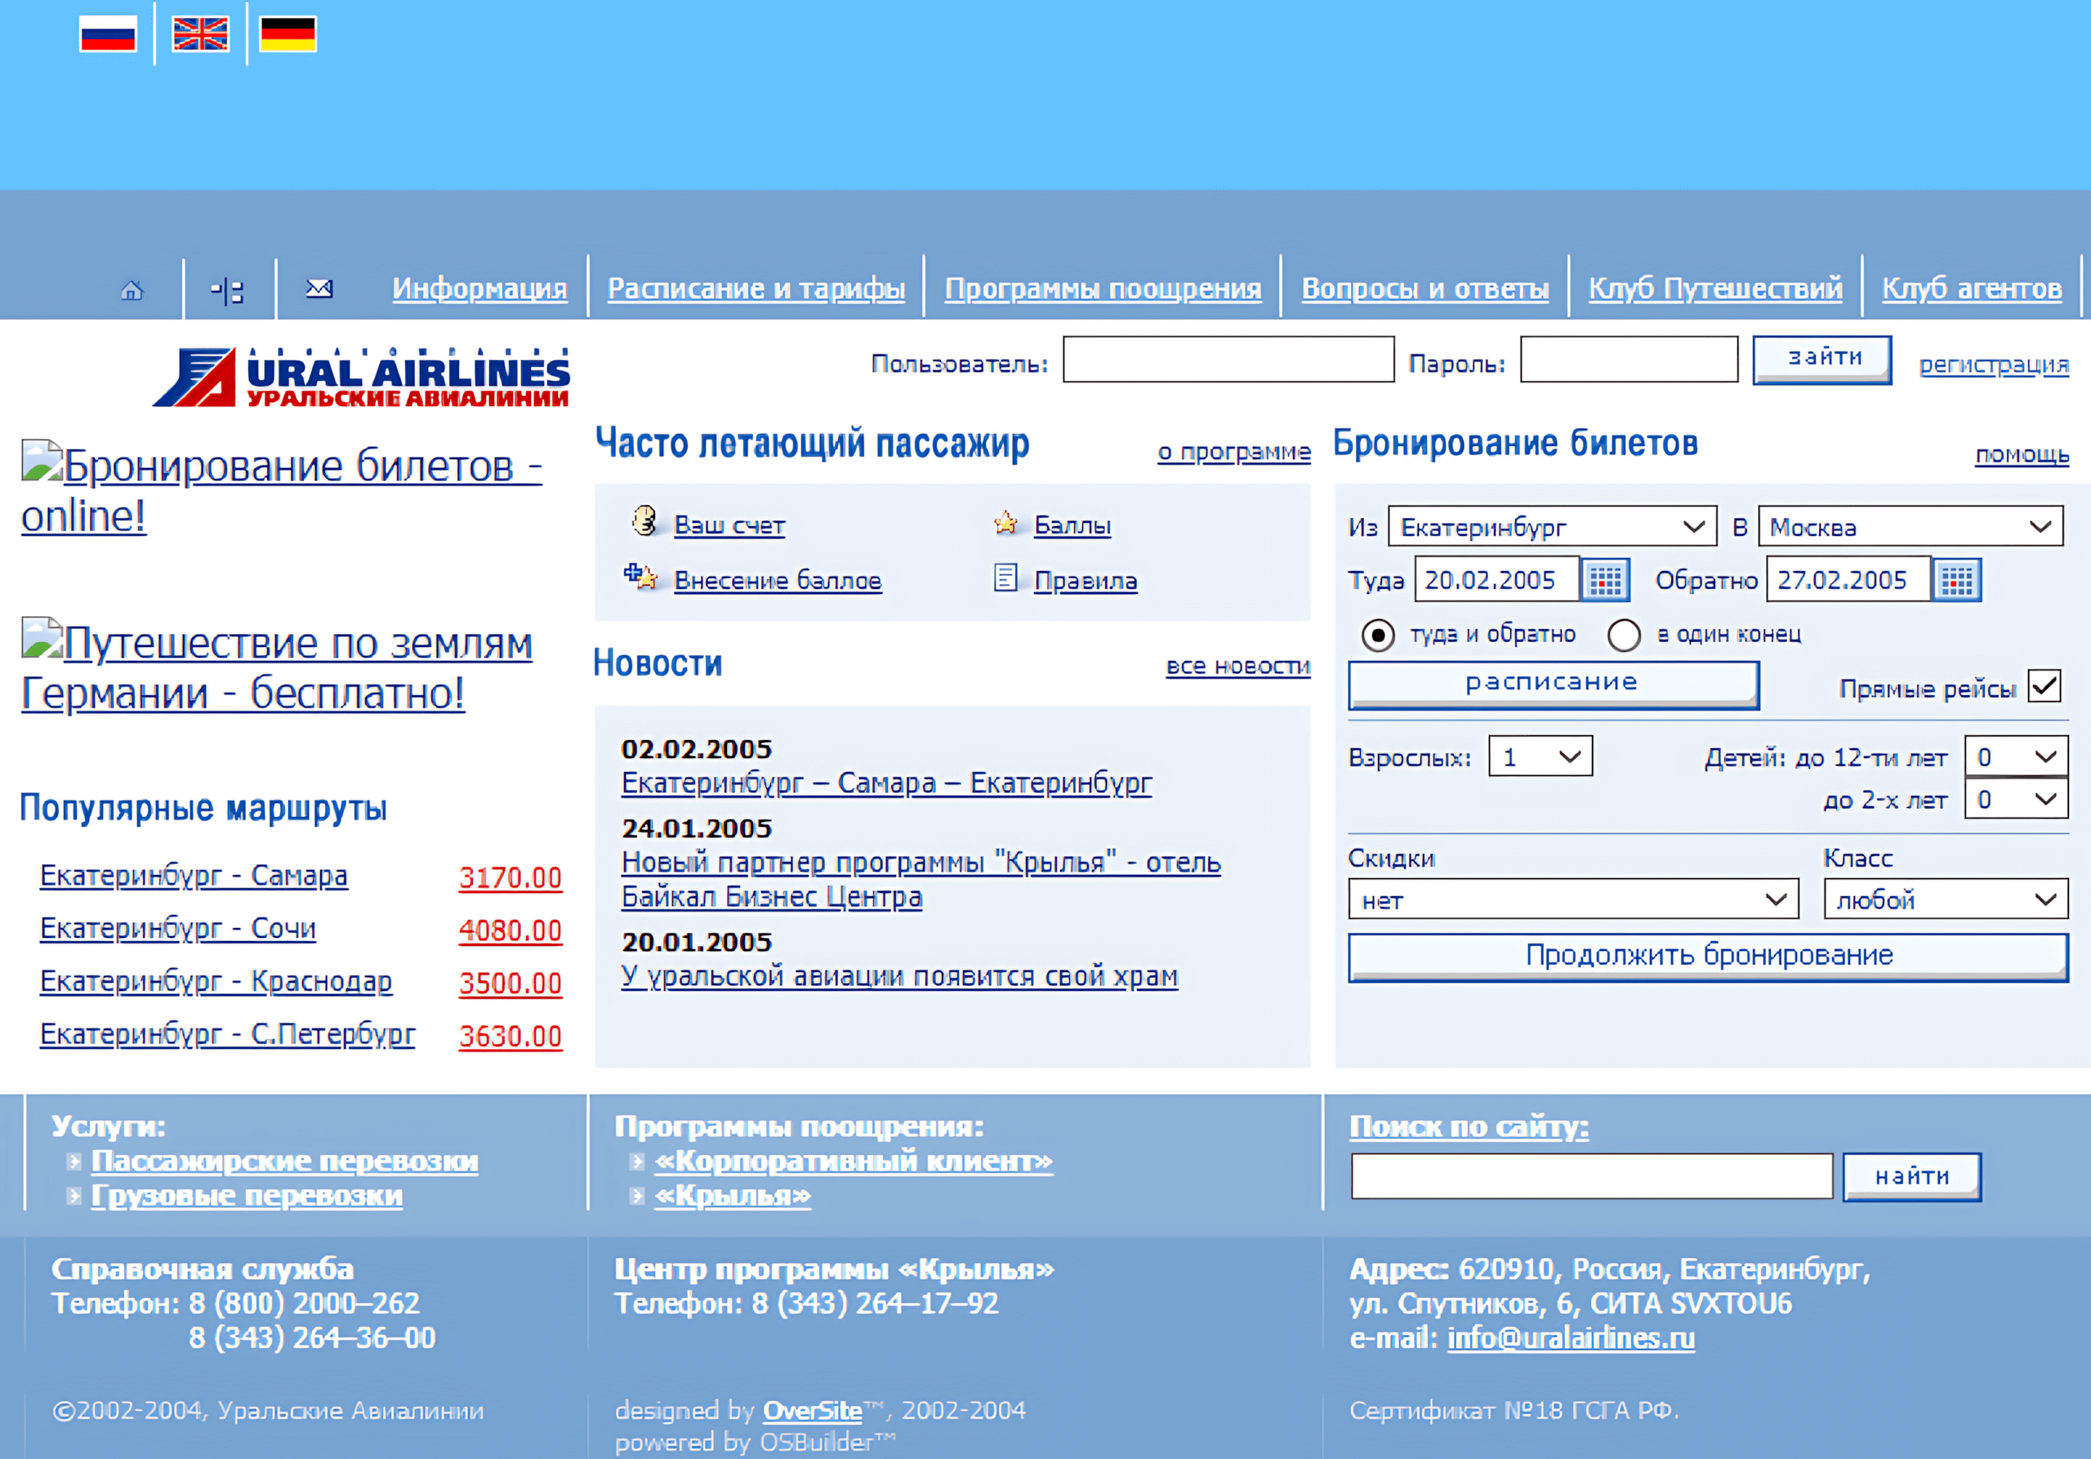Click the Туда date field 20.02.2005
Image resolution: width=2091 pixels, height=1459 pixels.
pos(1496,579)
